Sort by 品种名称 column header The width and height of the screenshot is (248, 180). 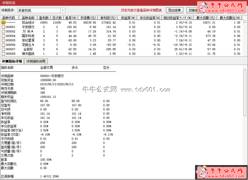tap(28, 18)
